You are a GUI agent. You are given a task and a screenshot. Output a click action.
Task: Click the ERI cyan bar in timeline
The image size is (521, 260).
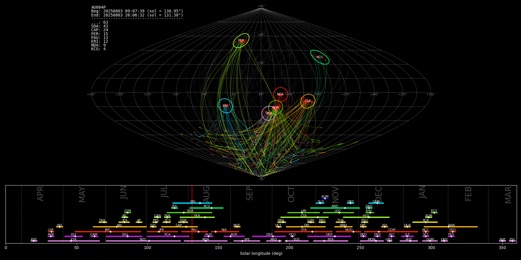(x=192, y=203)
